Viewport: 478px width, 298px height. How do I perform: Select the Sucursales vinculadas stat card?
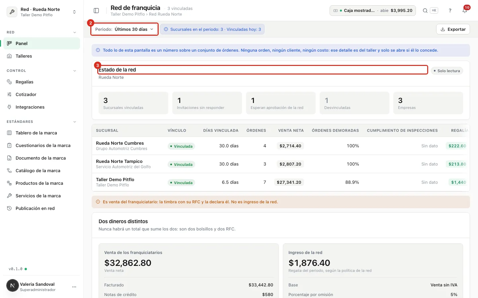point(133,103)
